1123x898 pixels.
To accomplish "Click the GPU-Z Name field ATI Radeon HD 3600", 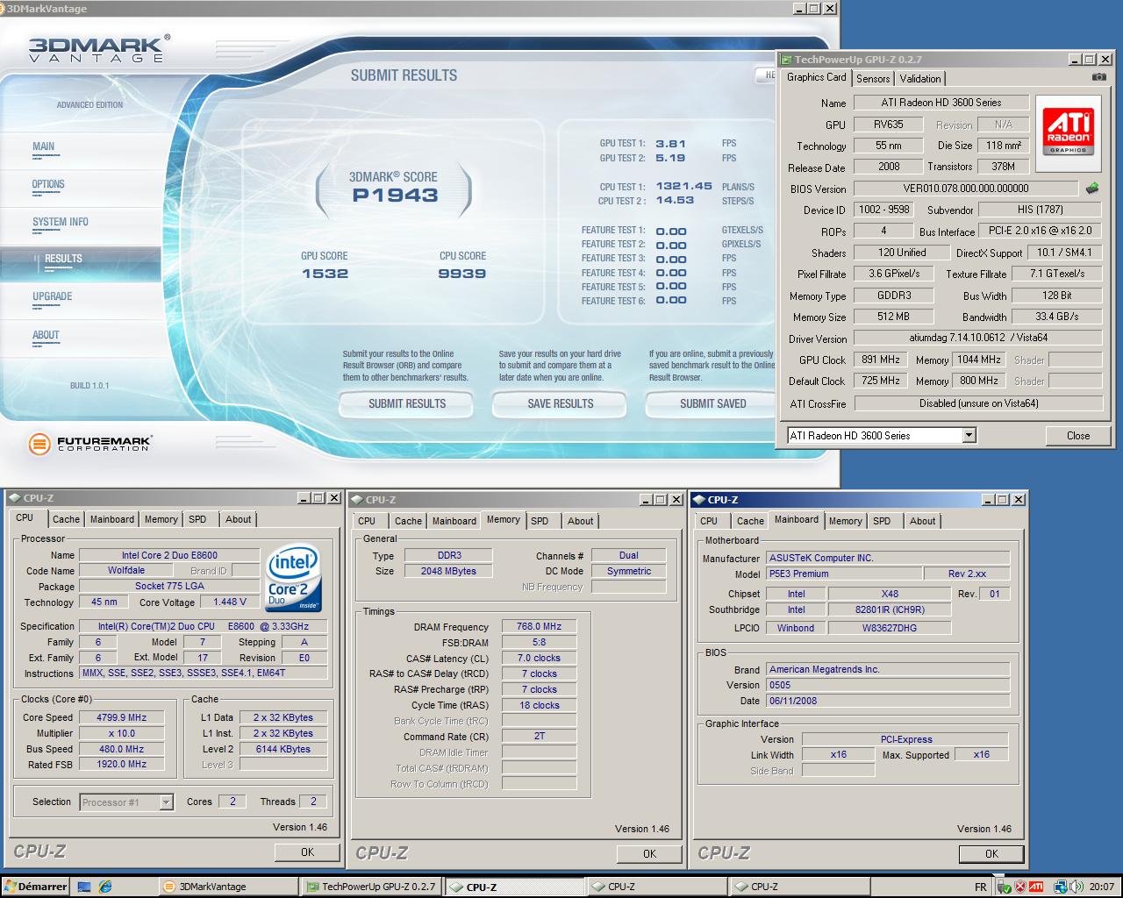I will pyautogui.click(x=941, y=103).
